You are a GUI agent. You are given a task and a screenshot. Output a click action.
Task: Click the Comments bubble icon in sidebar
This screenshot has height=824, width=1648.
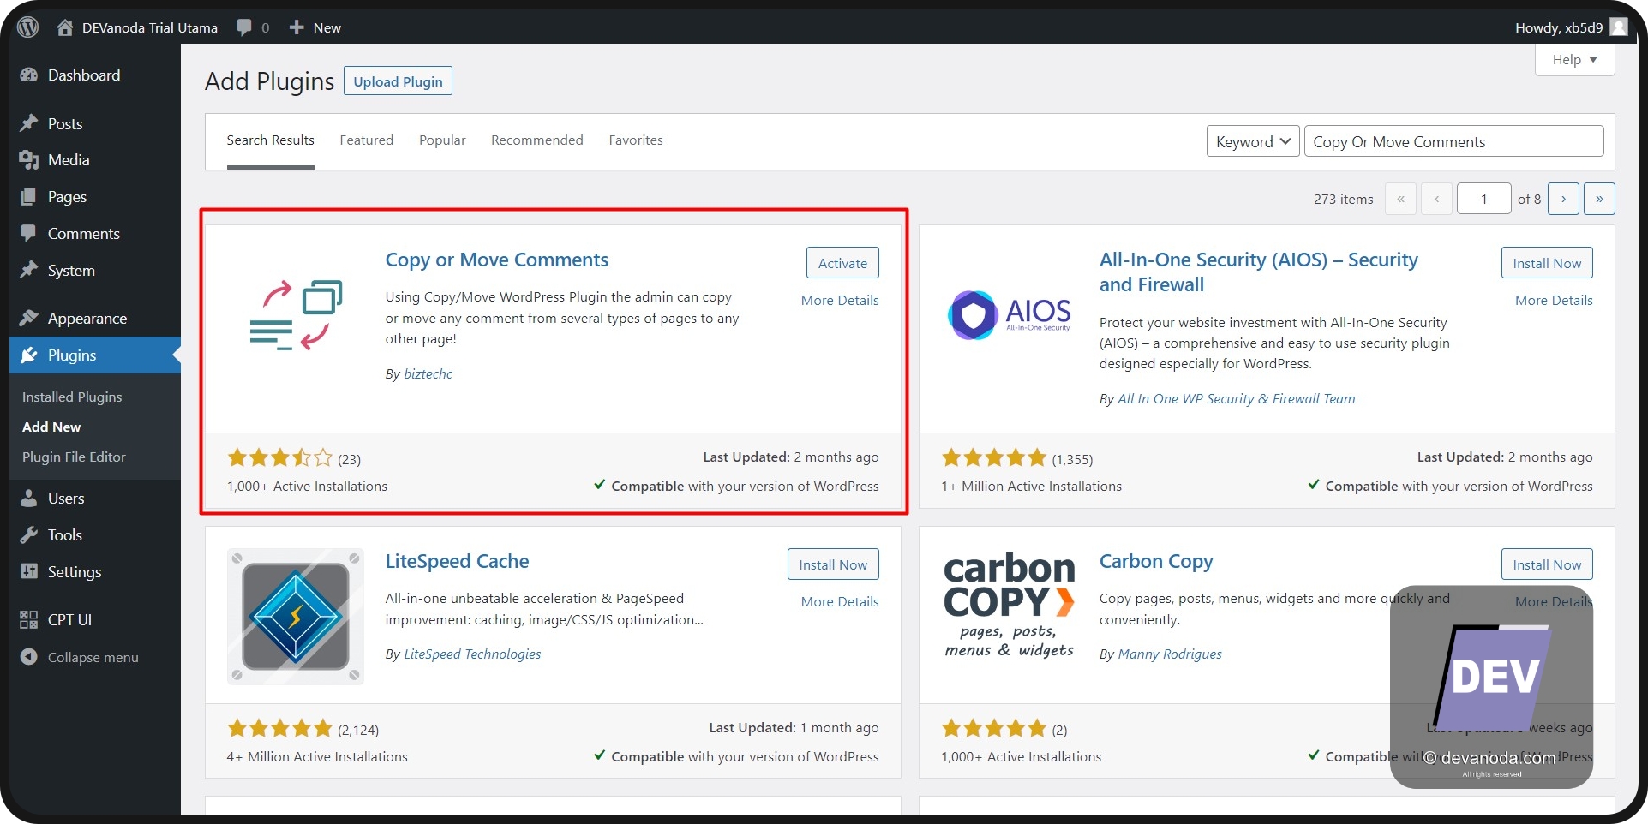point(29,233)
